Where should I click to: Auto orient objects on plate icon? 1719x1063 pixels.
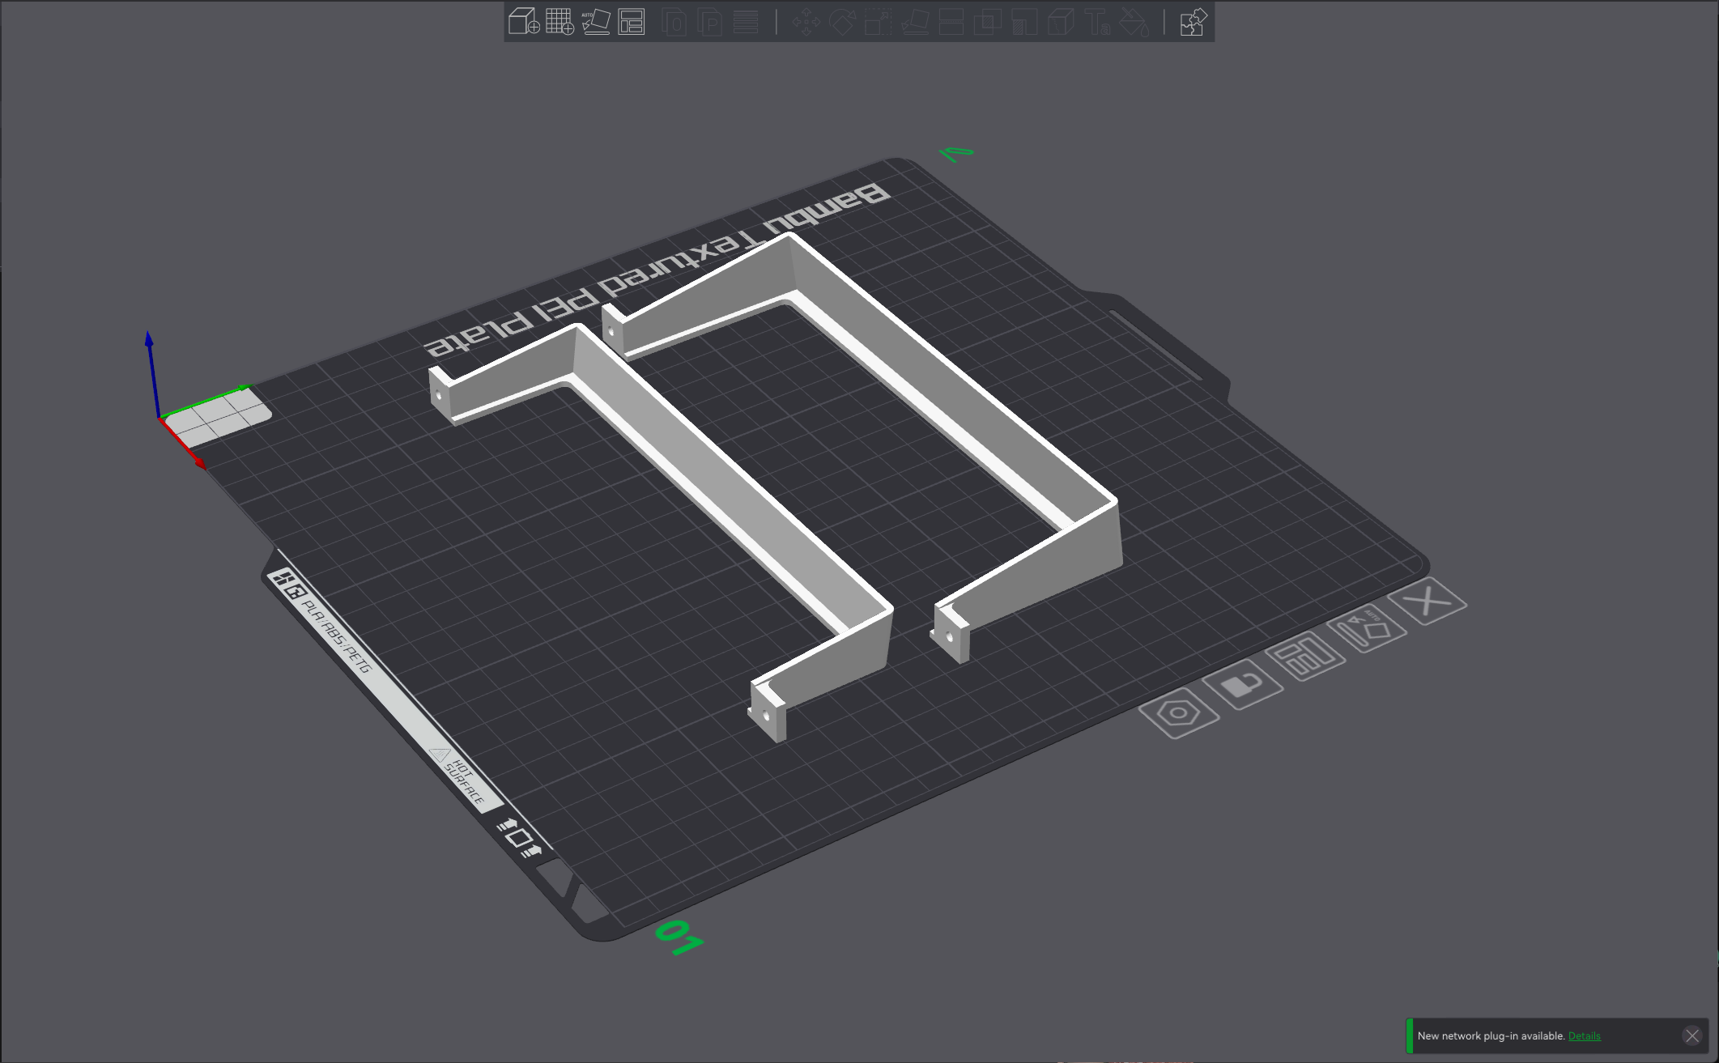(x=1367, y=628)
